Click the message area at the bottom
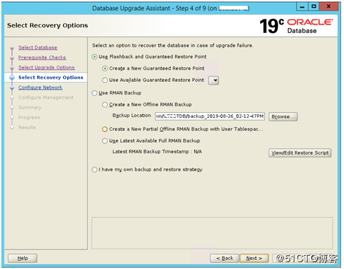 tap(212, 233)
